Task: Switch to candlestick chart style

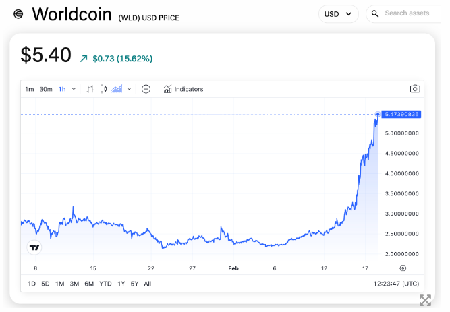Action: tap(103, 89)
